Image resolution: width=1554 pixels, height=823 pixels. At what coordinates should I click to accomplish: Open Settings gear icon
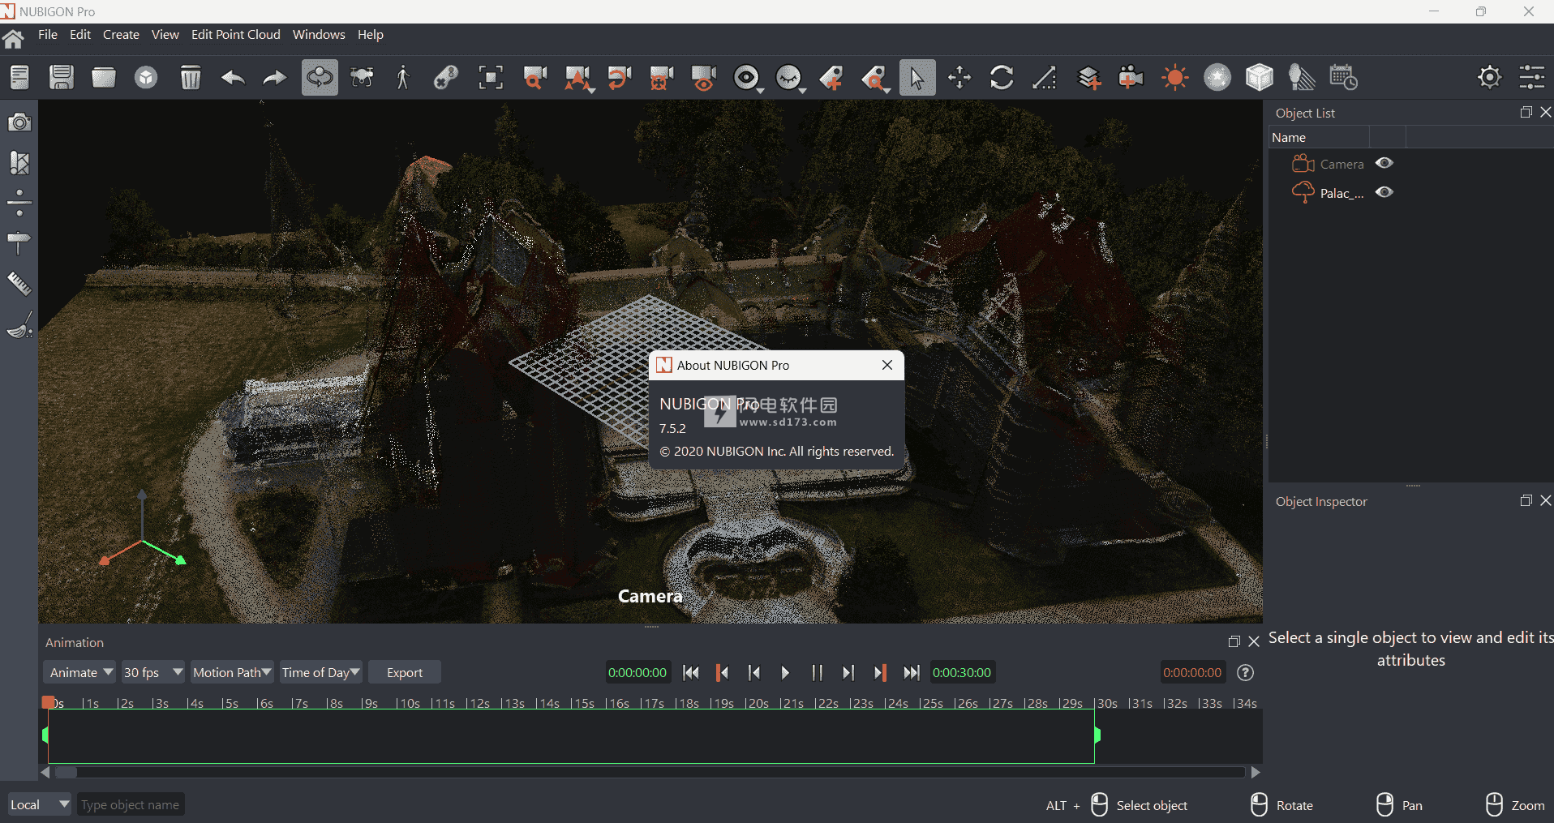(1489, 77)
